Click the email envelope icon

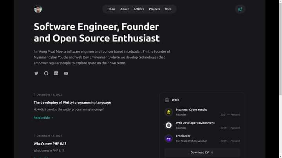pos(66,73)
